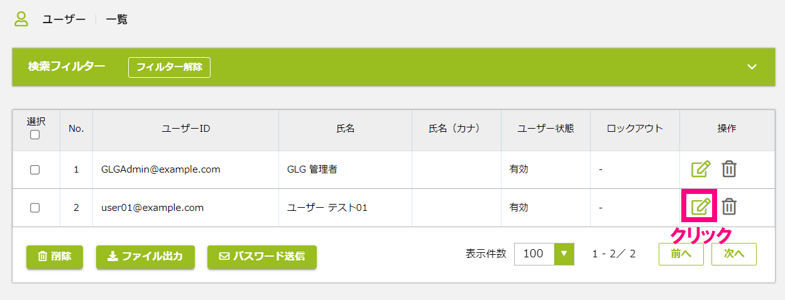Screen dimensions: 785x300
Task: Edit the GLGAdmin@example.com user row
Action: (x=701, y=169)
